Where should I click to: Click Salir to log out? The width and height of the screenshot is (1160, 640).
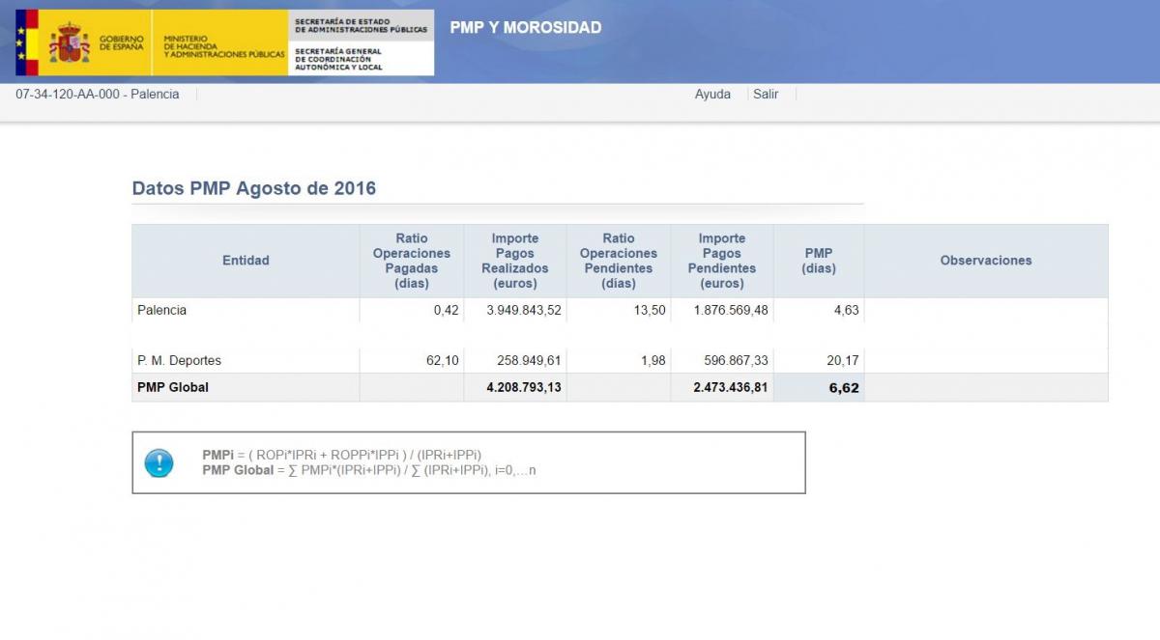[x=766, y=95]
